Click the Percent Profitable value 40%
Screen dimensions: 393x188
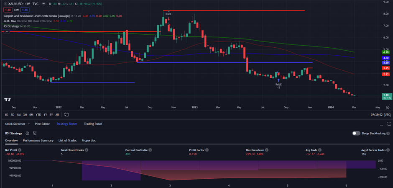128,154
